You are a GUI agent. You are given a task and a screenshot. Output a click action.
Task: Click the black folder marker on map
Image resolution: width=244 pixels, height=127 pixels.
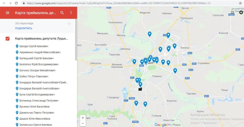point(140,89)
